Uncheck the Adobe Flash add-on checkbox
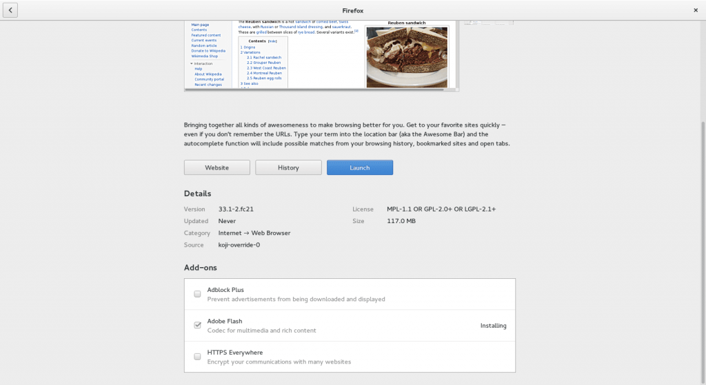The width and height of the screenshot is (706, 385). (197, 325)
